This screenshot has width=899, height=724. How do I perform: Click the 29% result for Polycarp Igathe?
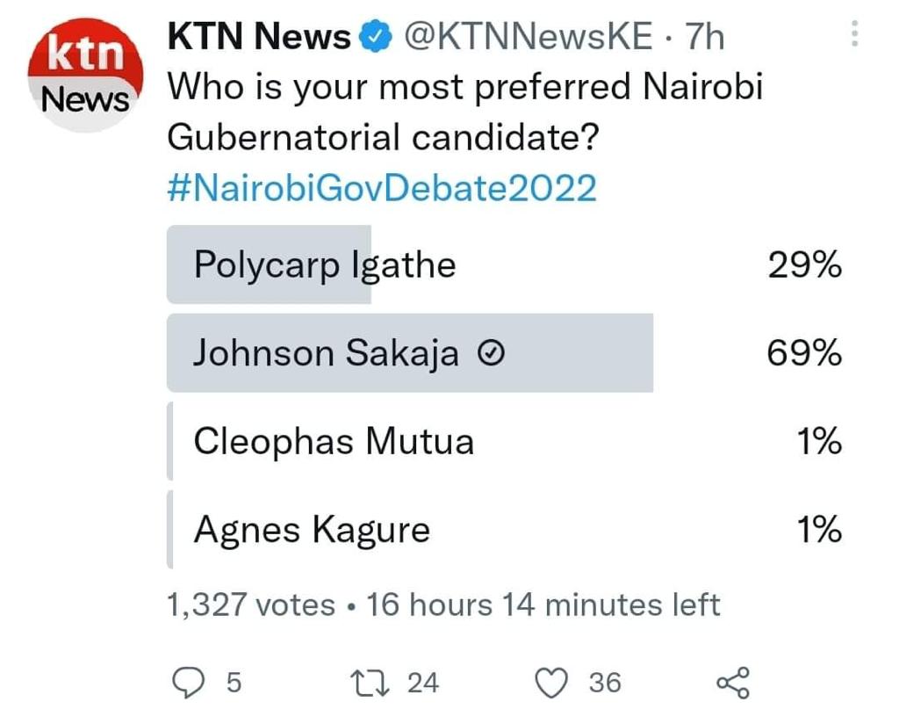point(804,264)
